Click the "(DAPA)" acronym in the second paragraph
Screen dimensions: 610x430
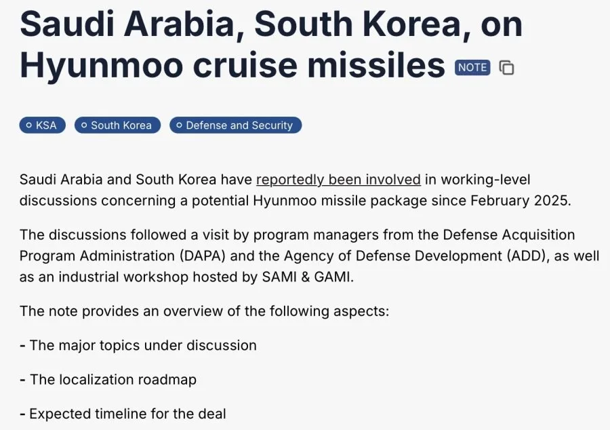click(203, 256)
